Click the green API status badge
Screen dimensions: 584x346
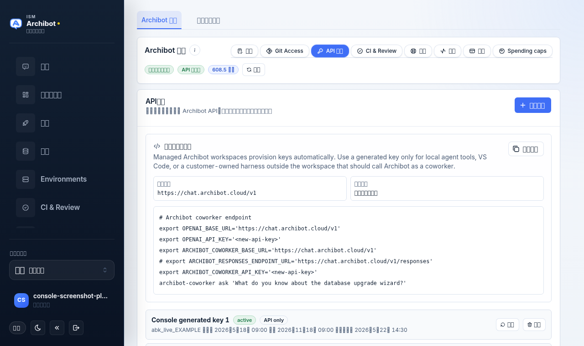[x=191, y=70]
